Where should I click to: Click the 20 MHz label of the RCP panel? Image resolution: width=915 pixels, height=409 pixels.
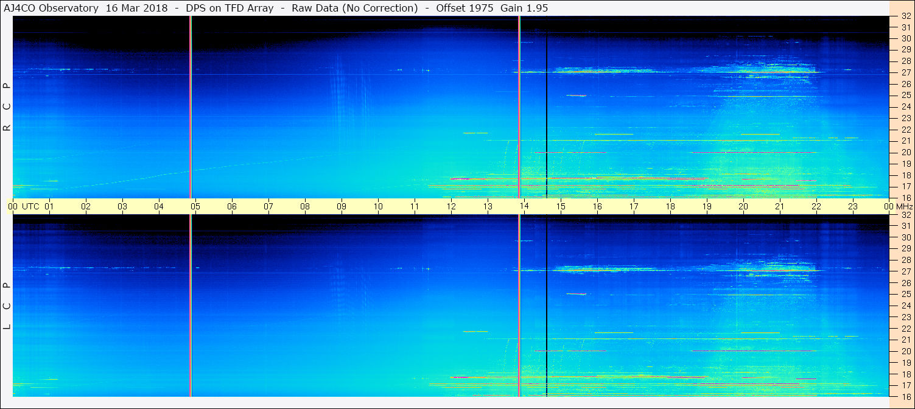pyautogui.click(x=906, y=152)
